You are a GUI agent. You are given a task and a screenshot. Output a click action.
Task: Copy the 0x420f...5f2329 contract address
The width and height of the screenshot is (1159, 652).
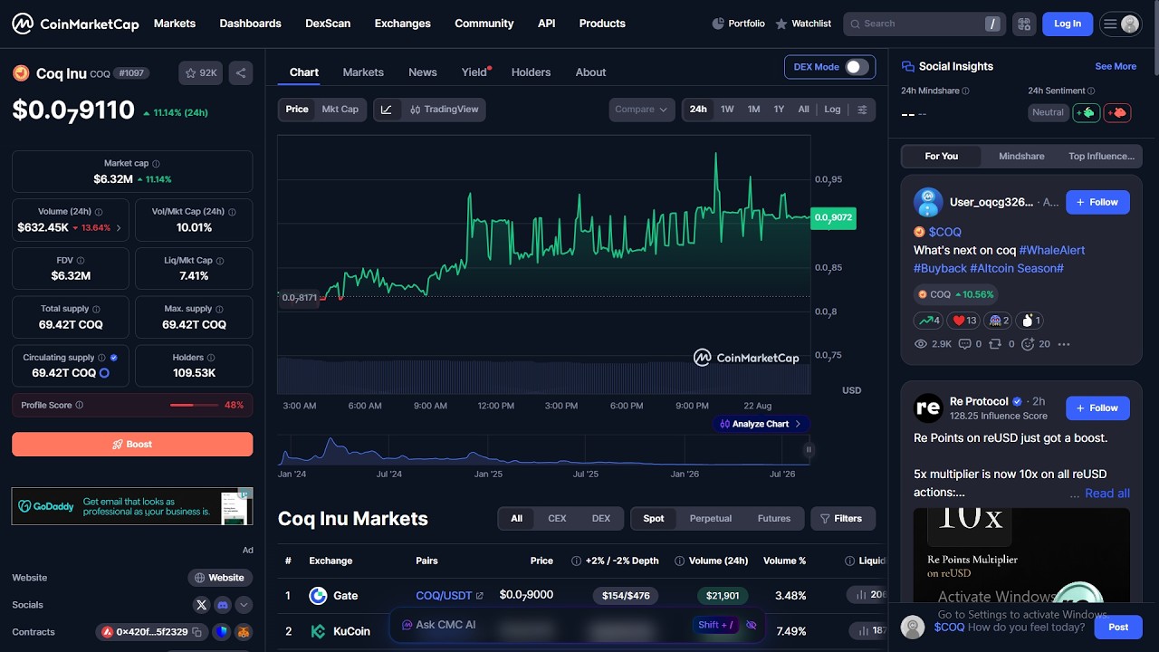click(196, 632)
